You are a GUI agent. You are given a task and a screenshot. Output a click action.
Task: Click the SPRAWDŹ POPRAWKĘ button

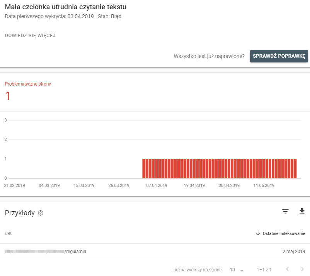(279, 56)
